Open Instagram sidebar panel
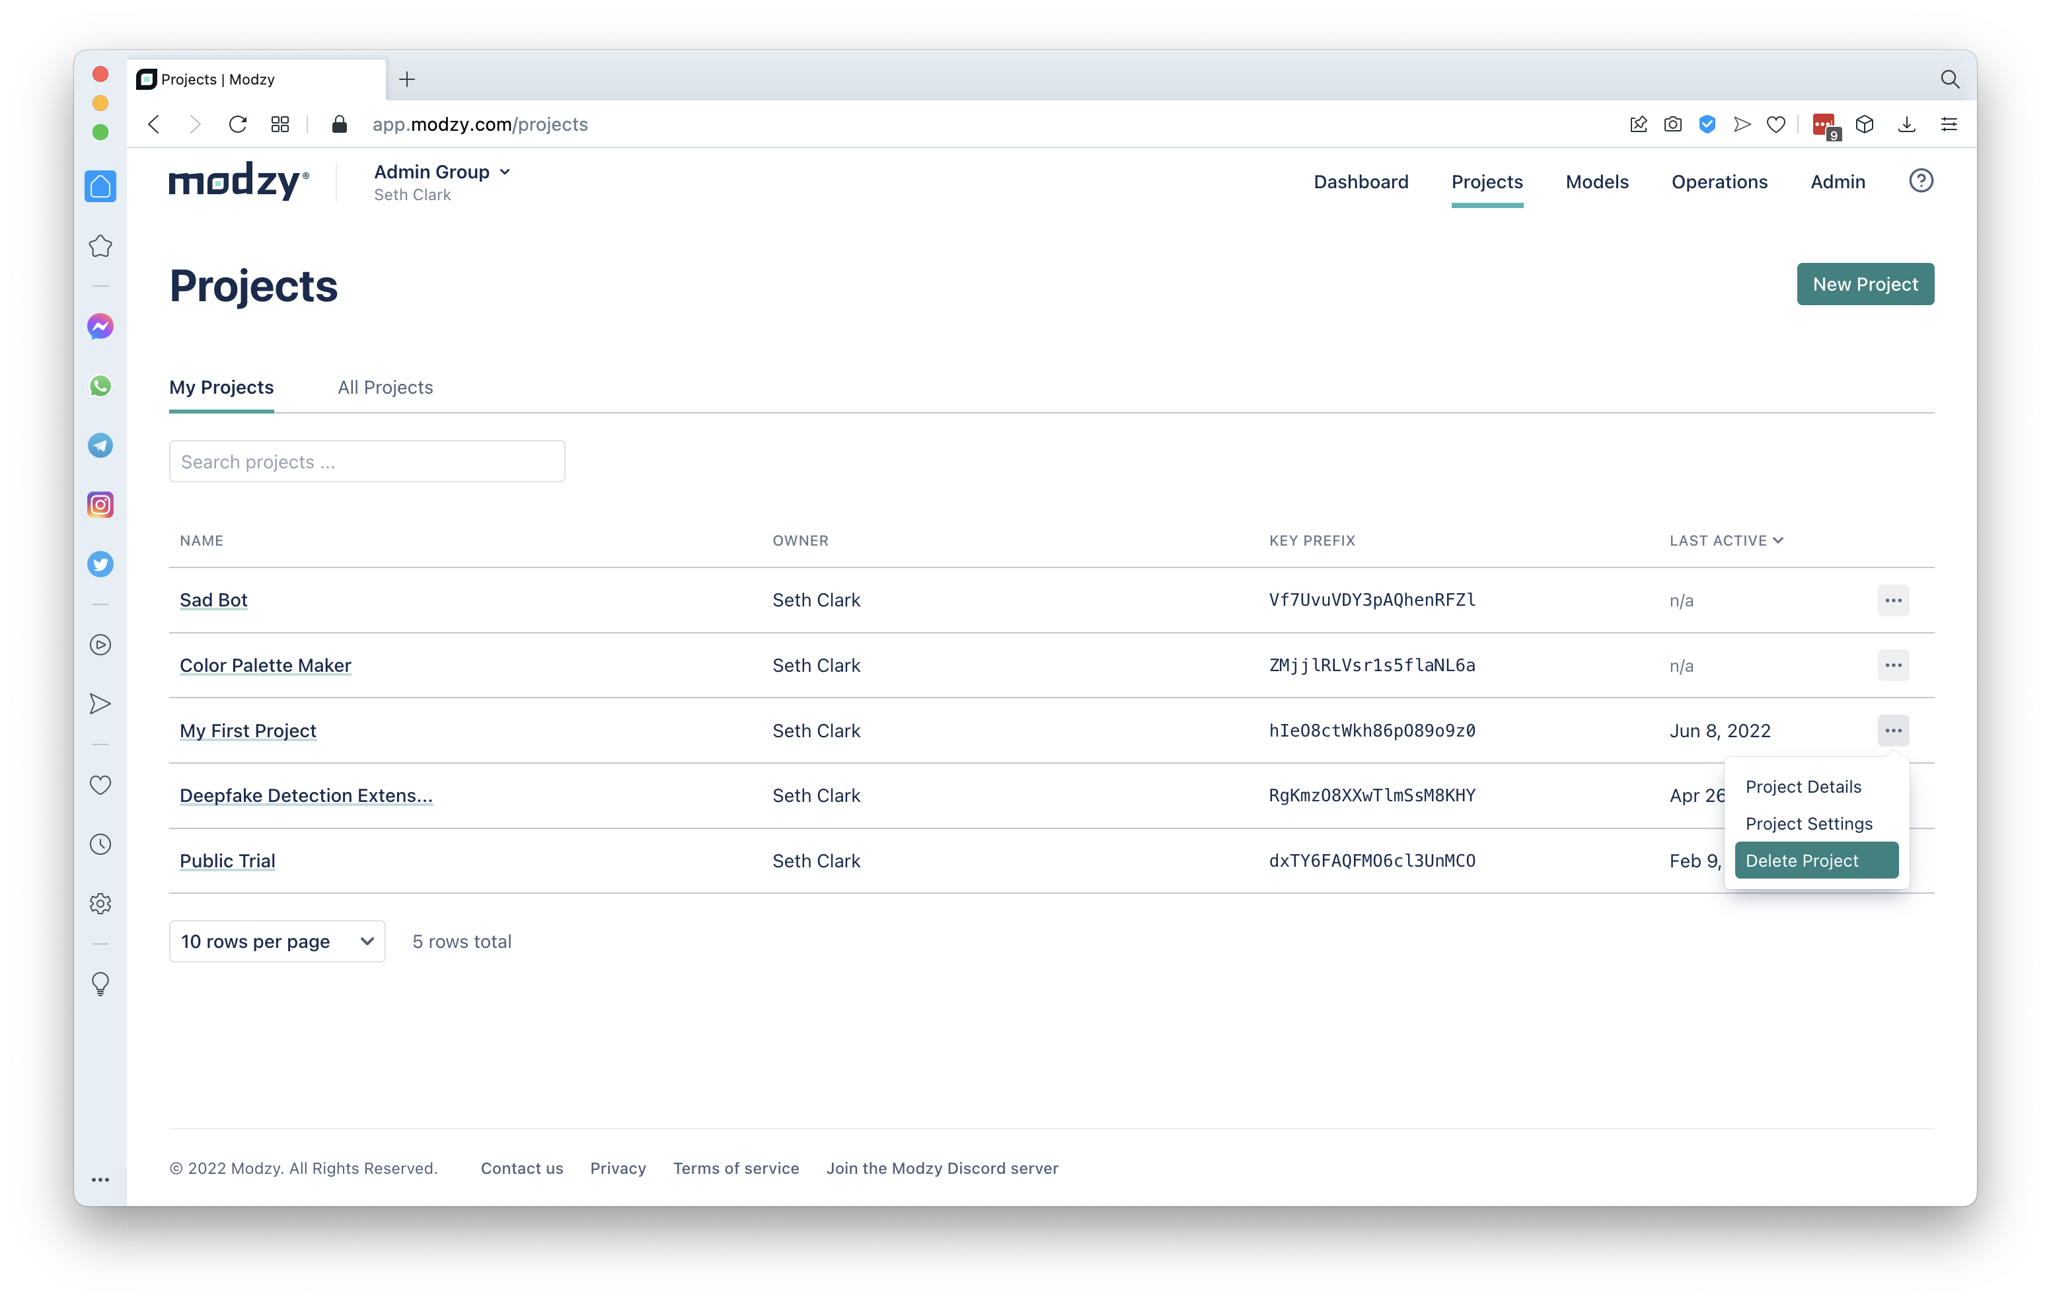The width and height of the screenshot is (2051, 1304). 100,505
